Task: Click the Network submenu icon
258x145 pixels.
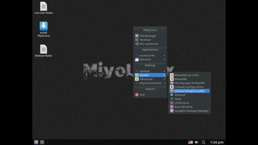Action: point(137,60)
